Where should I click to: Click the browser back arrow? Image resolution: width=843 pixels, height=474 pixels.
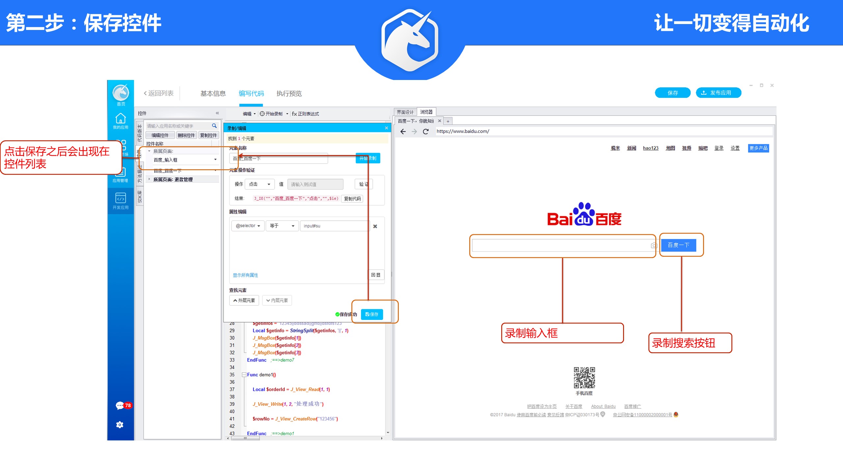(x=403, y=131)
